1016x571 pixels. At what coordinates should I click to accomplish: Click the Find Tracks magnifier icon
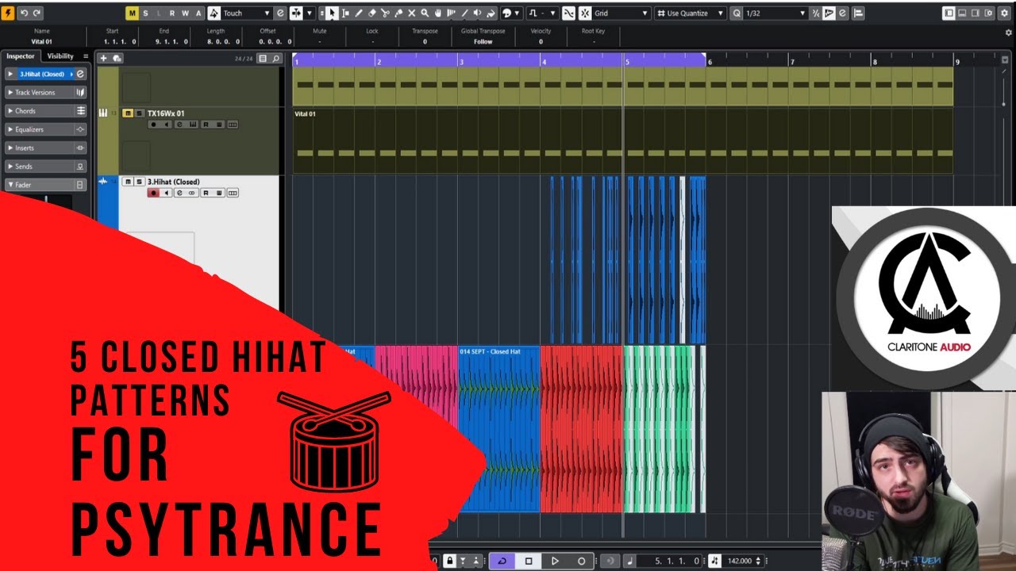point(276,59)
